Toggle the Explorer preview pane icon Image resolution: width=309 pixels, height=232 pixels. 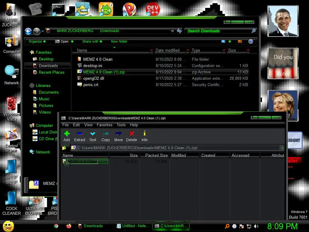tap(240, 41)
